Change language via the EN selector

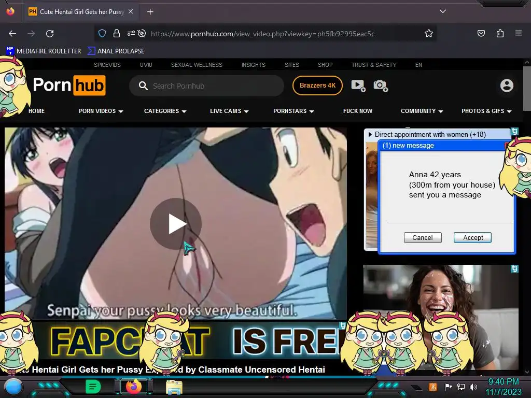(418, 65)
